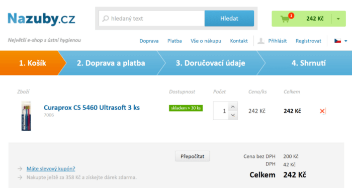Open the Nazuby.cz logo homepage

[x=41, y=19]
